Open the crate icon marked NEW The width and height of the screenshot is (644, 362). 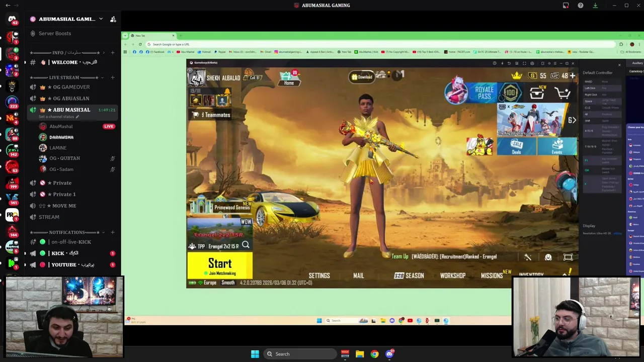coord(537,93)
